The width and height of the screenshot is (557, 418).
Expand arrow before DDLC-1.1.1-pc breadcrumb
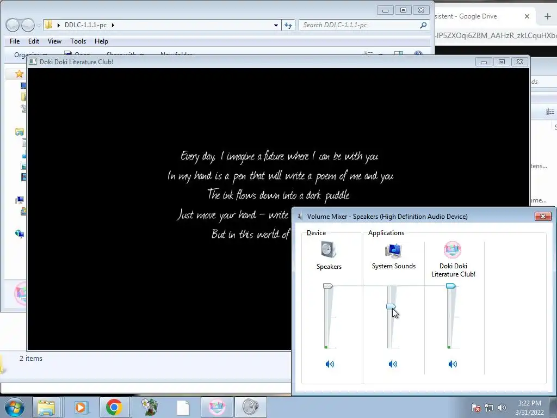coord(59,25)
